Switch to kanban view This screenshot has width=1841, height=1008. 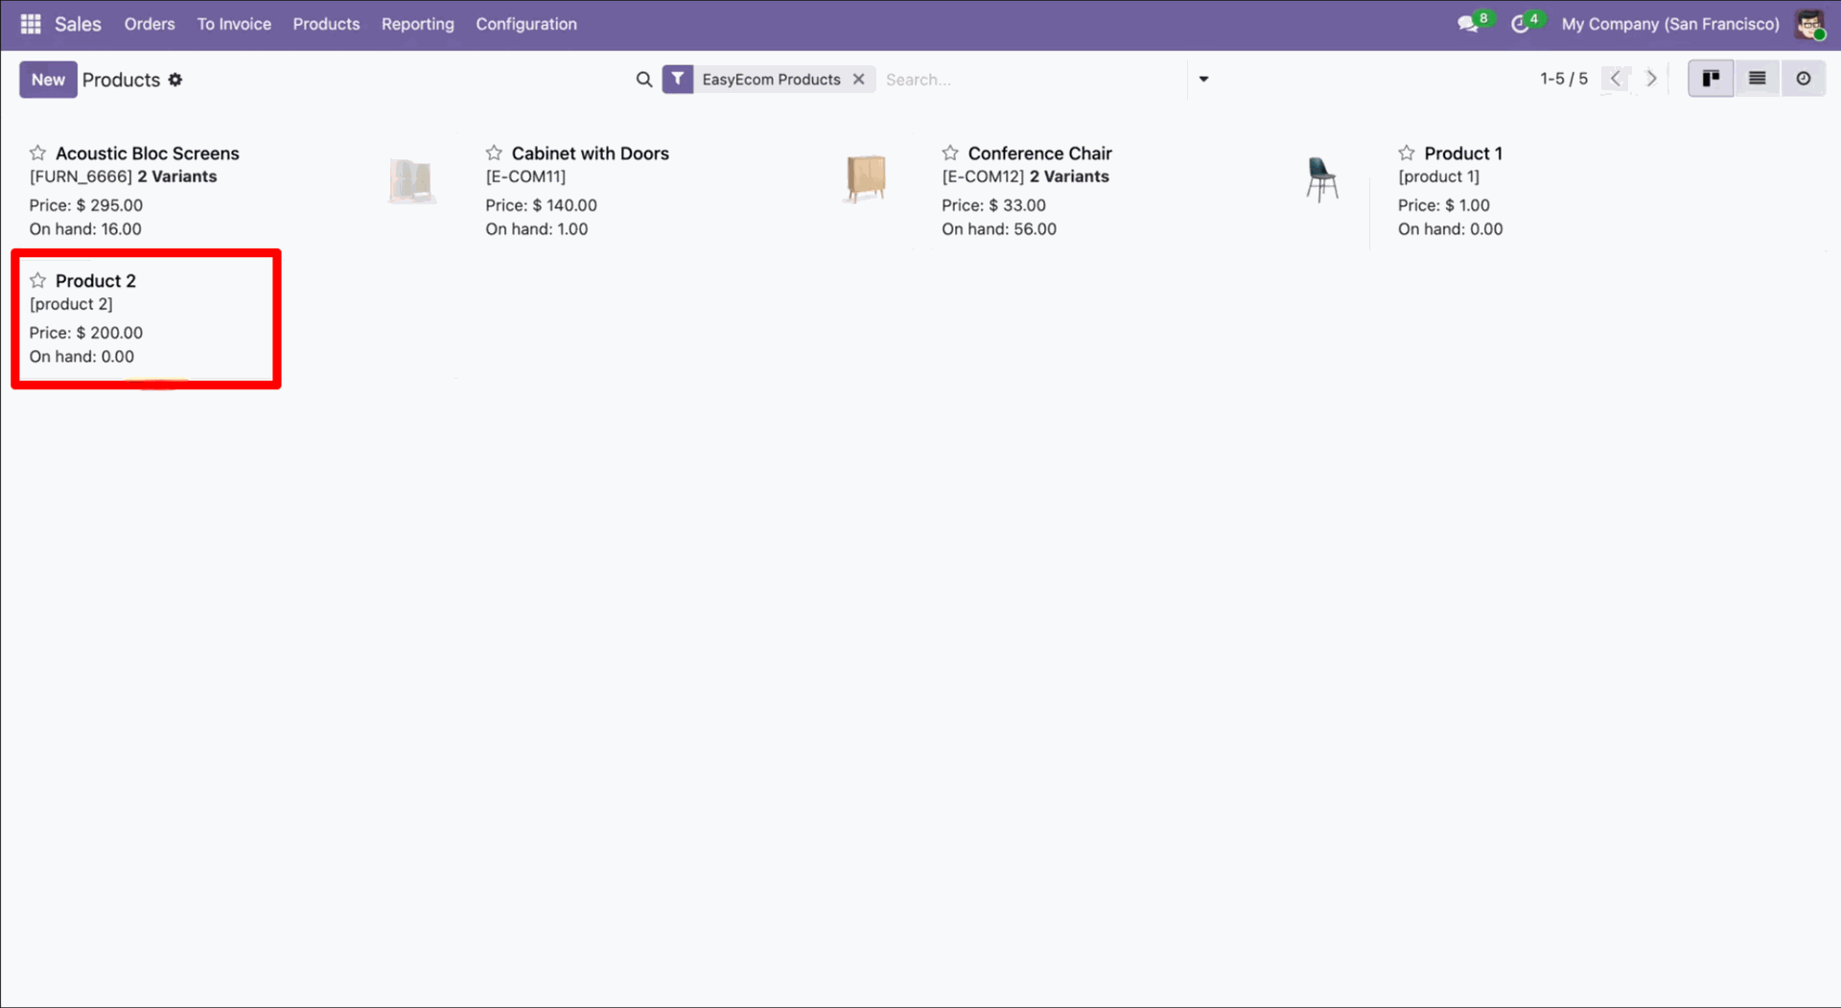tap(1711, 79)
